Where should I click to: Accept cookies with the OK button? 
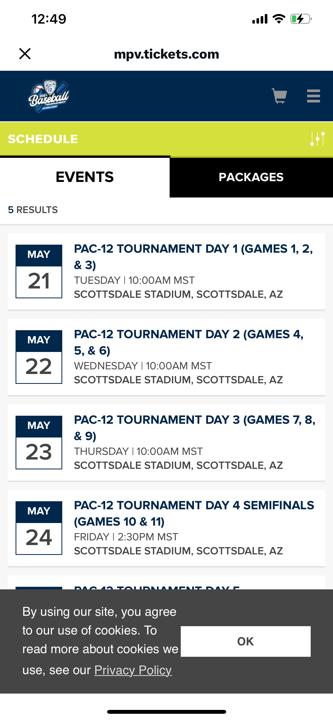click(x=246, y=641)
